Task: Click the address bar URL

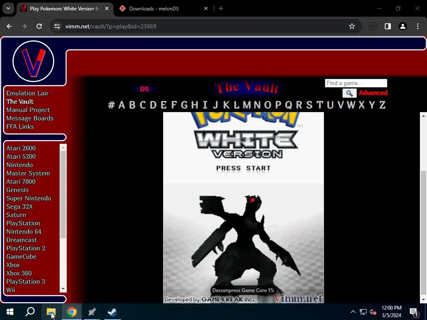Action: tap(111, 26)
